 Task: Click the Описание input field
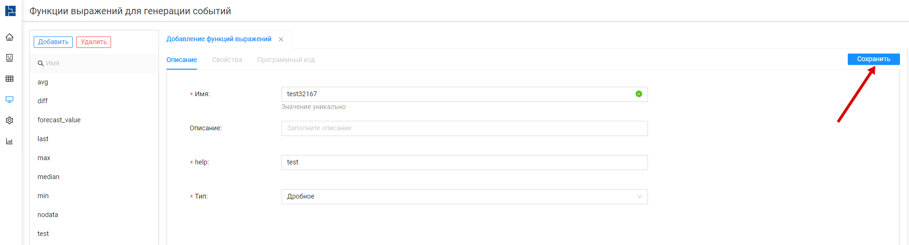click(x=464, y=128)
